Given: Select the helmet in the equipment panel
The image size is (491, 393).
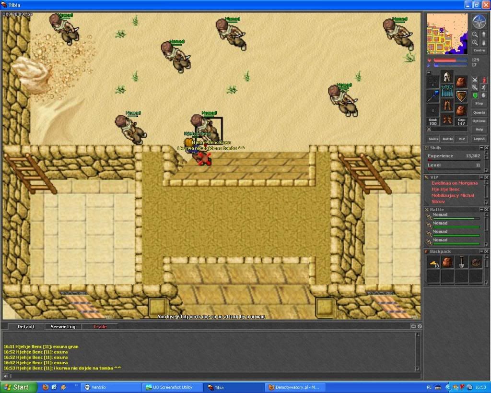Looking at the screenshot, I should tap(447, 77).
